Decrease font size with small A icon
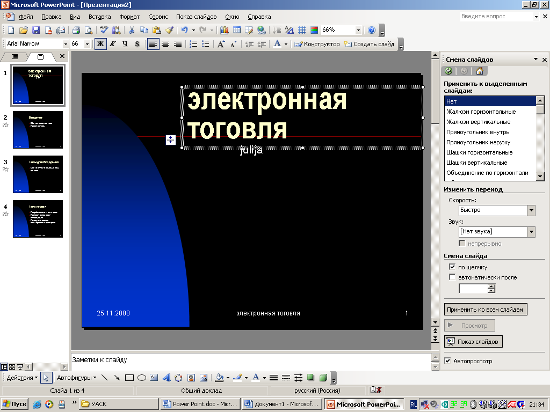The image size is (550, 412). 234,44
